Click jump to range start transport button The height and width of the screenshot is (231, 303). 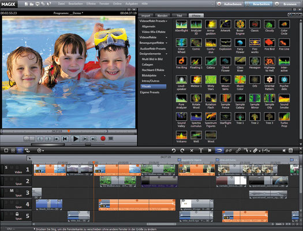[x=56, y=139]
